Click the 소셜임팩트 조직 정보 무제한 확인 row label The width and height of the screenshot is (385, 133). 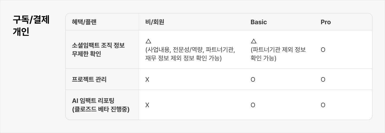[98, 49]
